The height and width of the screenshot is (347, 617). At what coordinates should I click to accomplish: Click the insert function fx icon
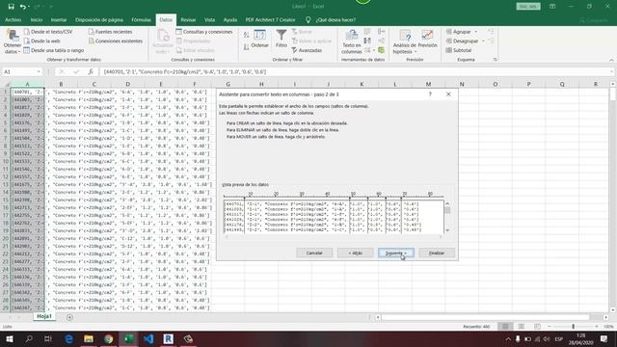click(91, 71)
